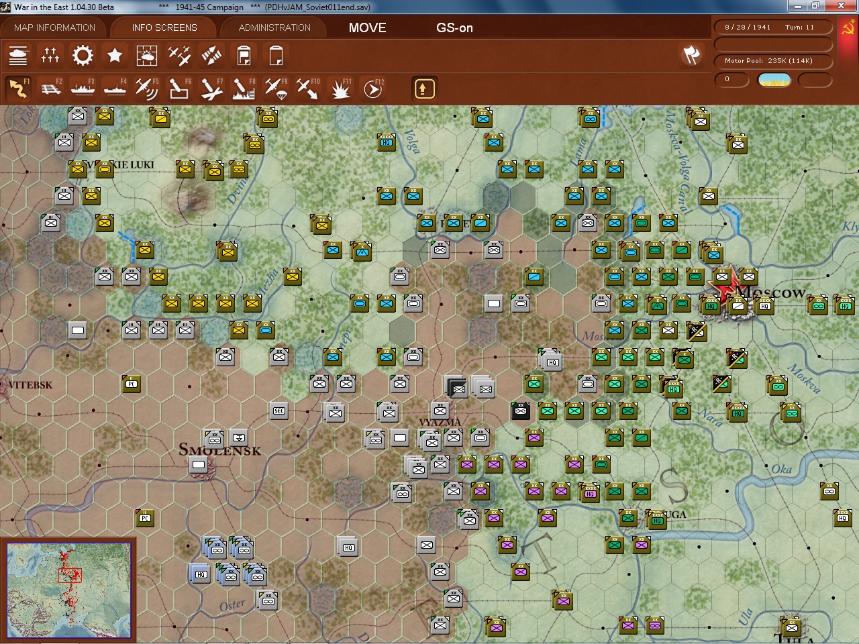Screen dimensions: 859x644
Task: Select the F1 move mode icon
Action: tap(18, 89)
